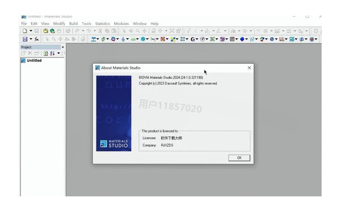
Task: Select the Untitled project tree item
Action: click(x=34, y=61)
